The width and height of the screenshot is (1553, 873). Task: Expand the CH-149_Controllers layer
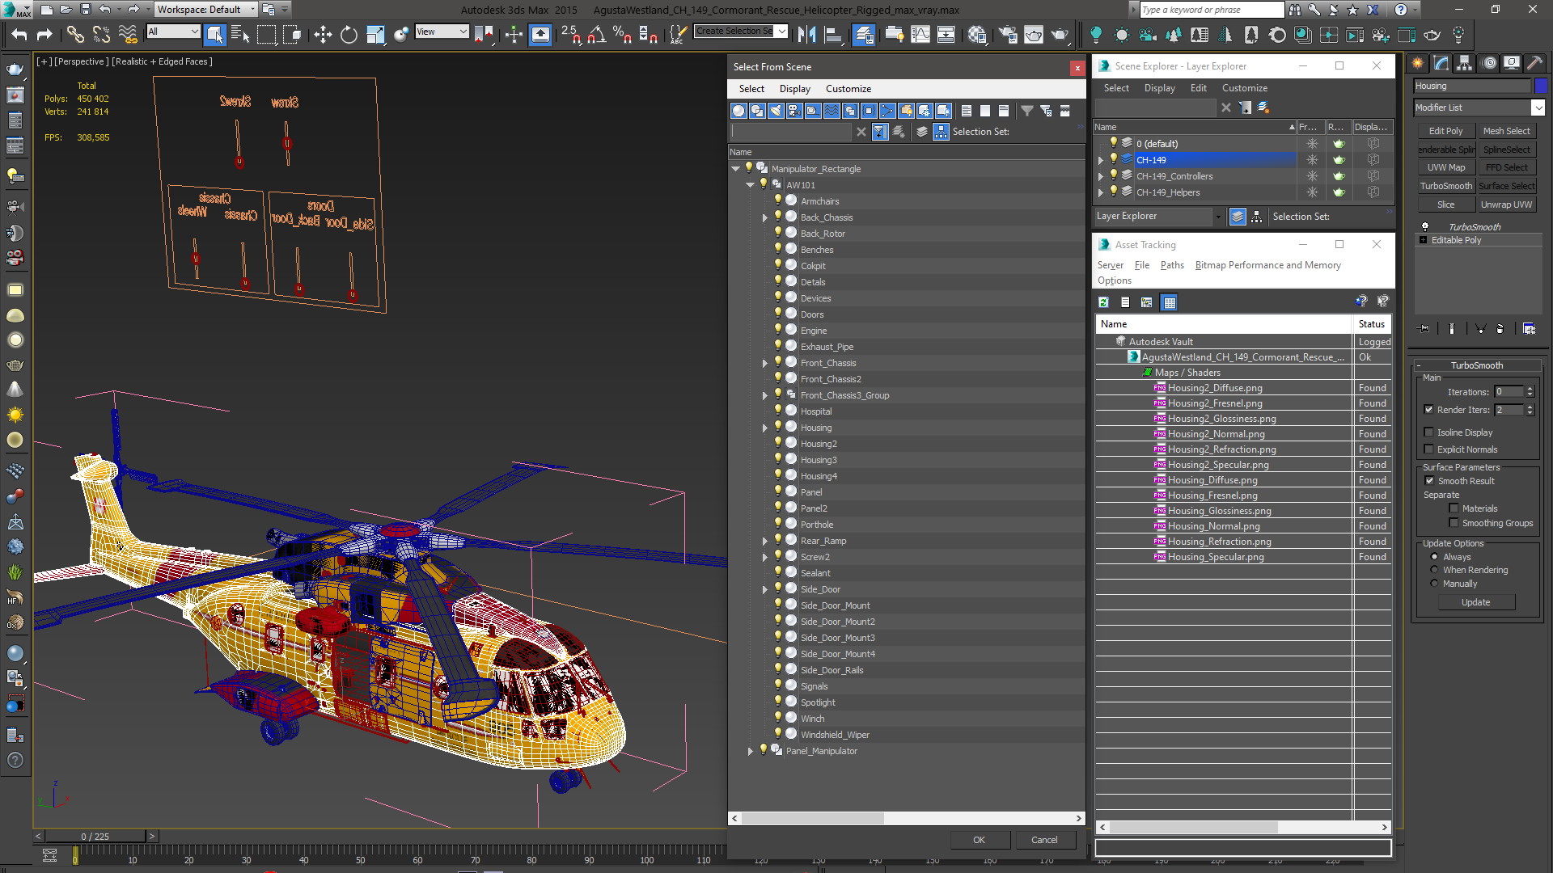pos(1100,176)
